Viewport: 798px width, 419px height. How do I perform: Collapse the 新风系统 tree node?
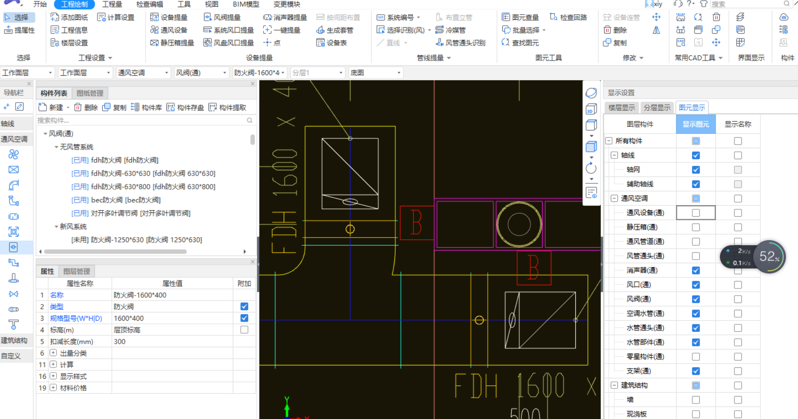[56, 227]
